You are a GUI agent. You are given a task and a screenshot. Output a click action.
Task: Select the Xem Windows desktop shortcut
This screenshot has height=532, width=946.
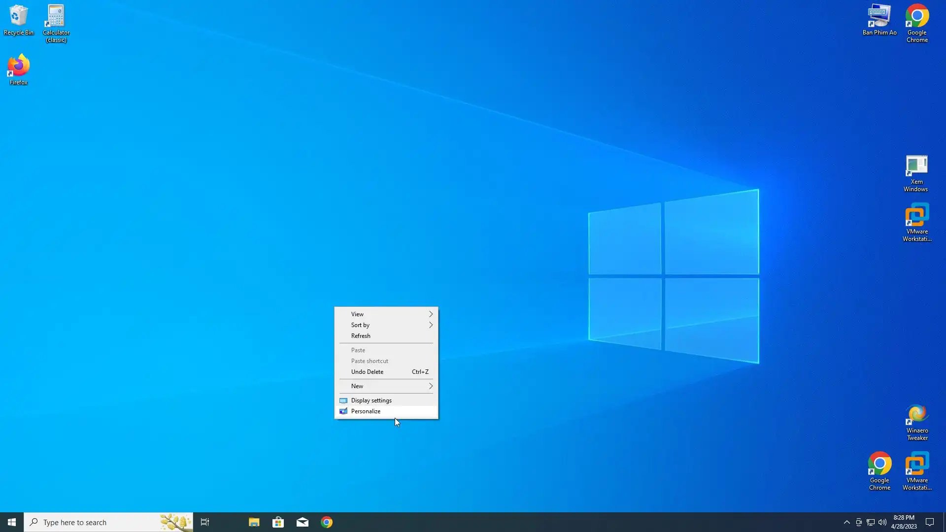[916, 173]
